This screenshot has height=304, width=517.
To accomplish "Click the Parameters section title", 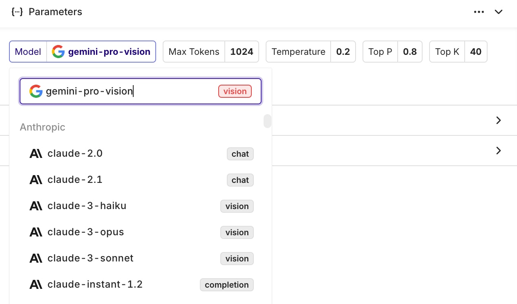I will pyautogui.click(x=55, y=12).
